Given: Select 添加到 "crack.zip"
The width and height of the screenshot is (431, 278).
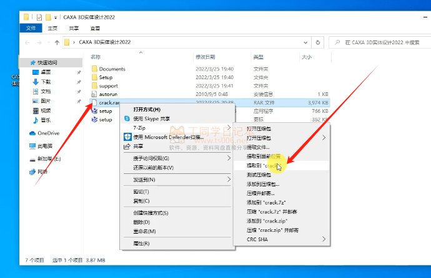Looking at the screenshot, I should pos(282,221).
